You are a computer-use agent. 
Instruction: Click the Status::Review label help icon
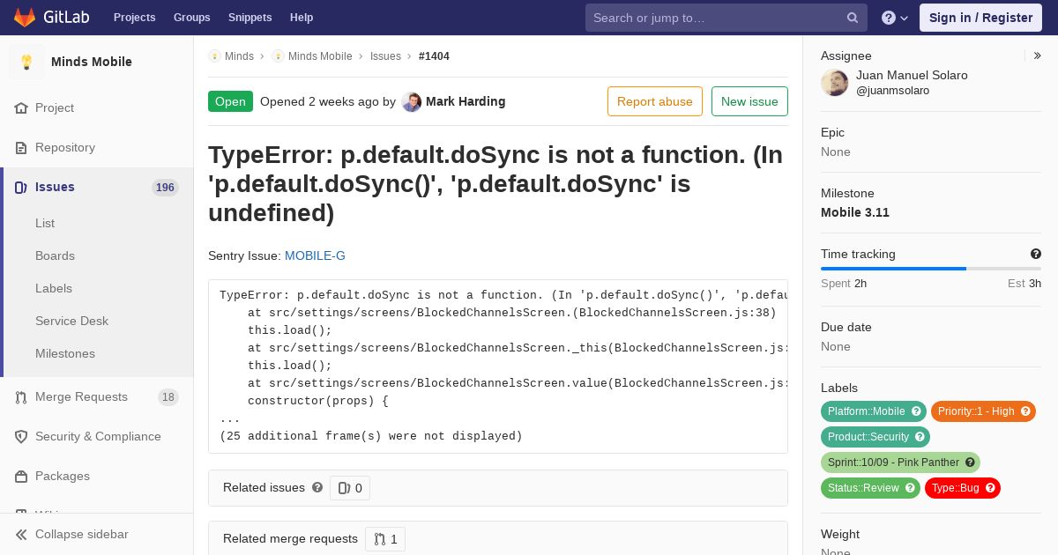point(910,488)
